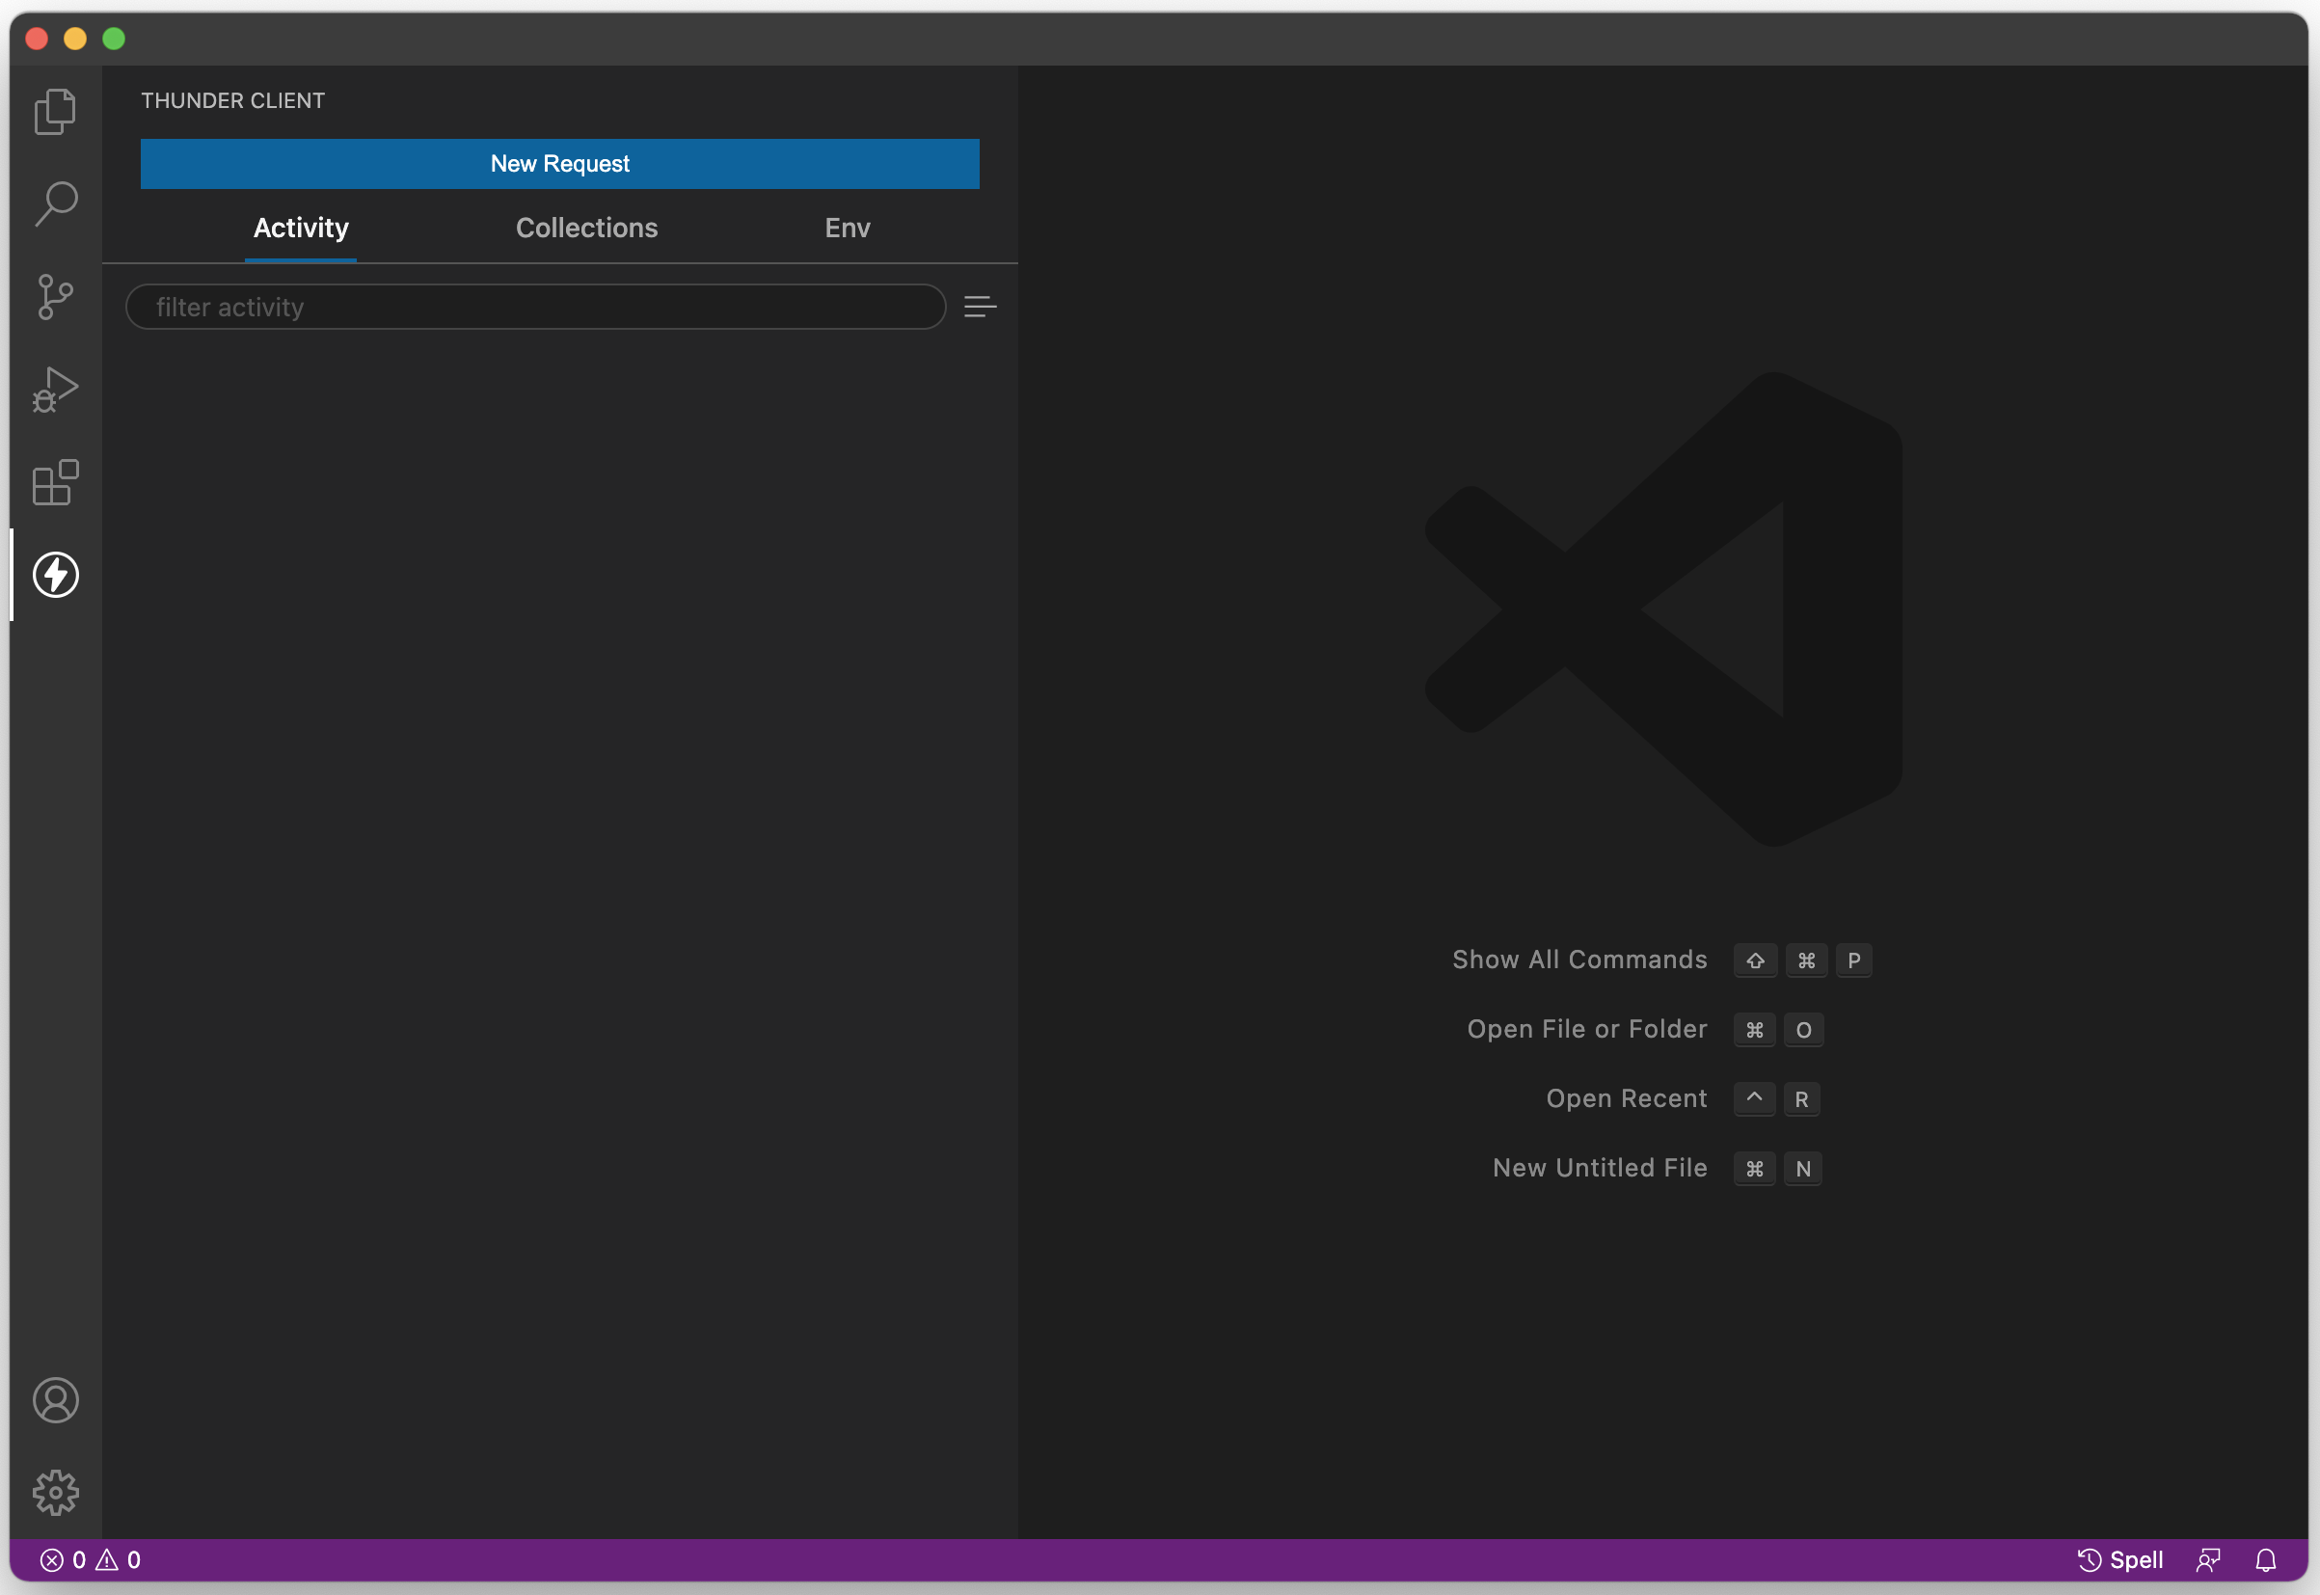This screenshot has width=2320, height=1595.
Task: Open the Run and Debug view
Action: tap(55, 389)
